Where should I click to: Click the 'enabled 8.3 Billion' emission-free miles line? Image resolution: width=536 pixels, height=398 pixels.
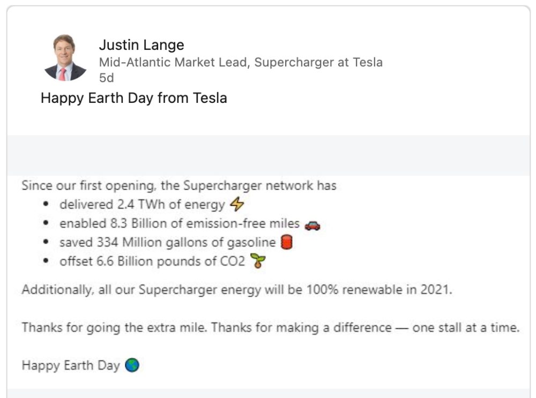pos(180,224)
